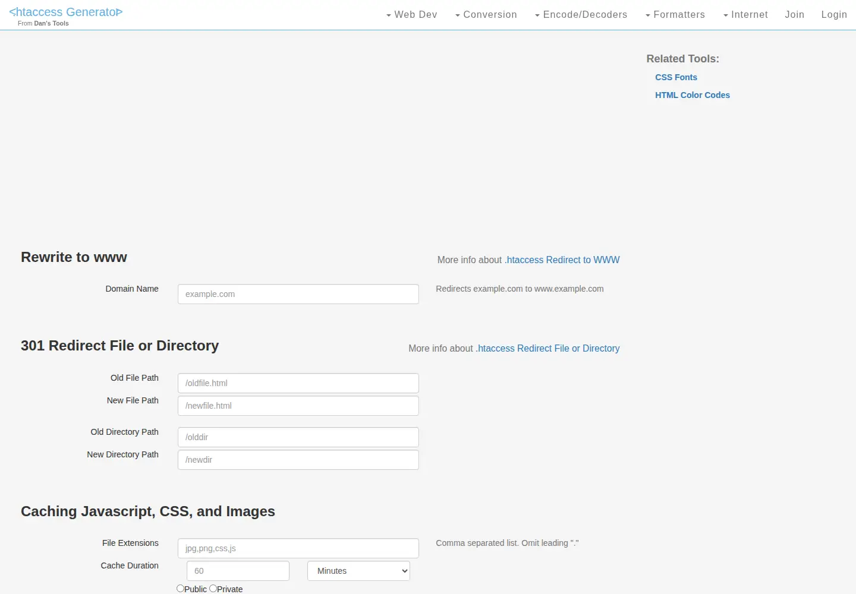This screenshot has width=856, height=594.
Task: Expand the Conversion menu
Action: [486, 15]
